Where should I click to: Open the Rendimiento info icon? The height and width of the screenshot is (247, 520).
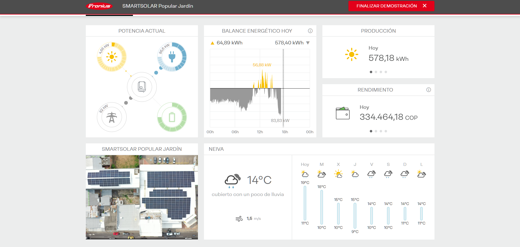[x=428, y=90]
